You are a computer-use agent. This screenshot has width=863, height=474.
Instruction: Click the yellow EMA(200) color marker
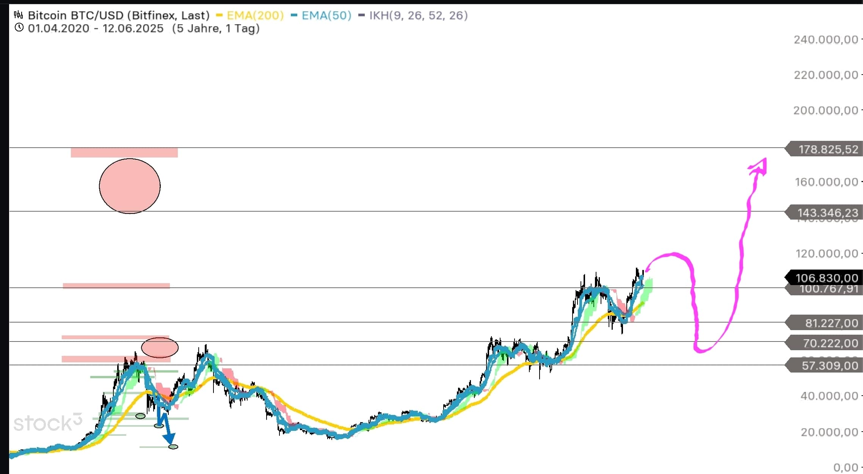coord(219,16)
